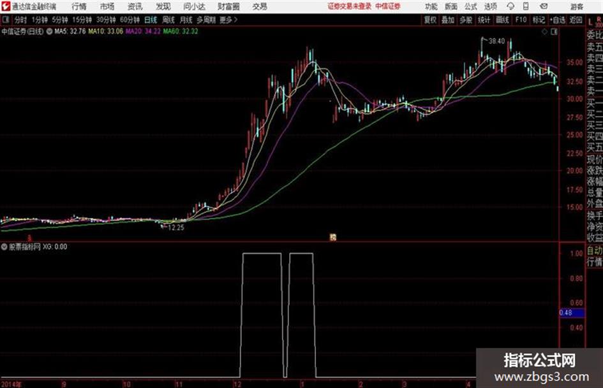Image resolution: width=603 pixels, height=388 pixels.
Task: Select the 自动 tab in the right sidebar
Action: [x=595, y=250]
